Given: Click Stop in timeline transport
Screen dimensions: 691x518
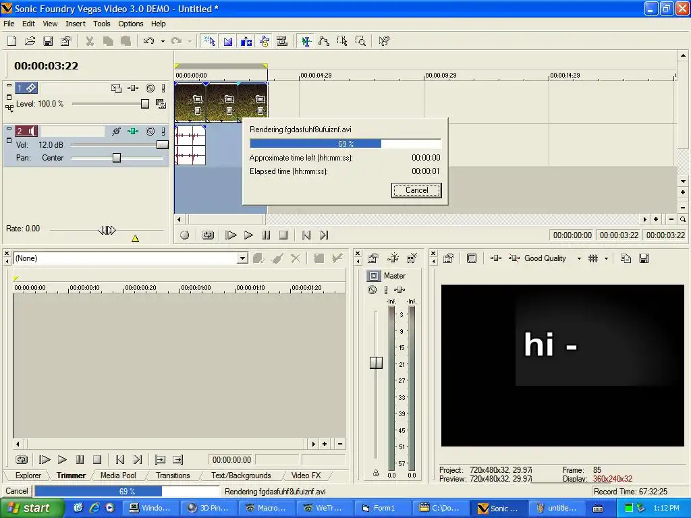Looking at the screenshot, I should [283, 235].
